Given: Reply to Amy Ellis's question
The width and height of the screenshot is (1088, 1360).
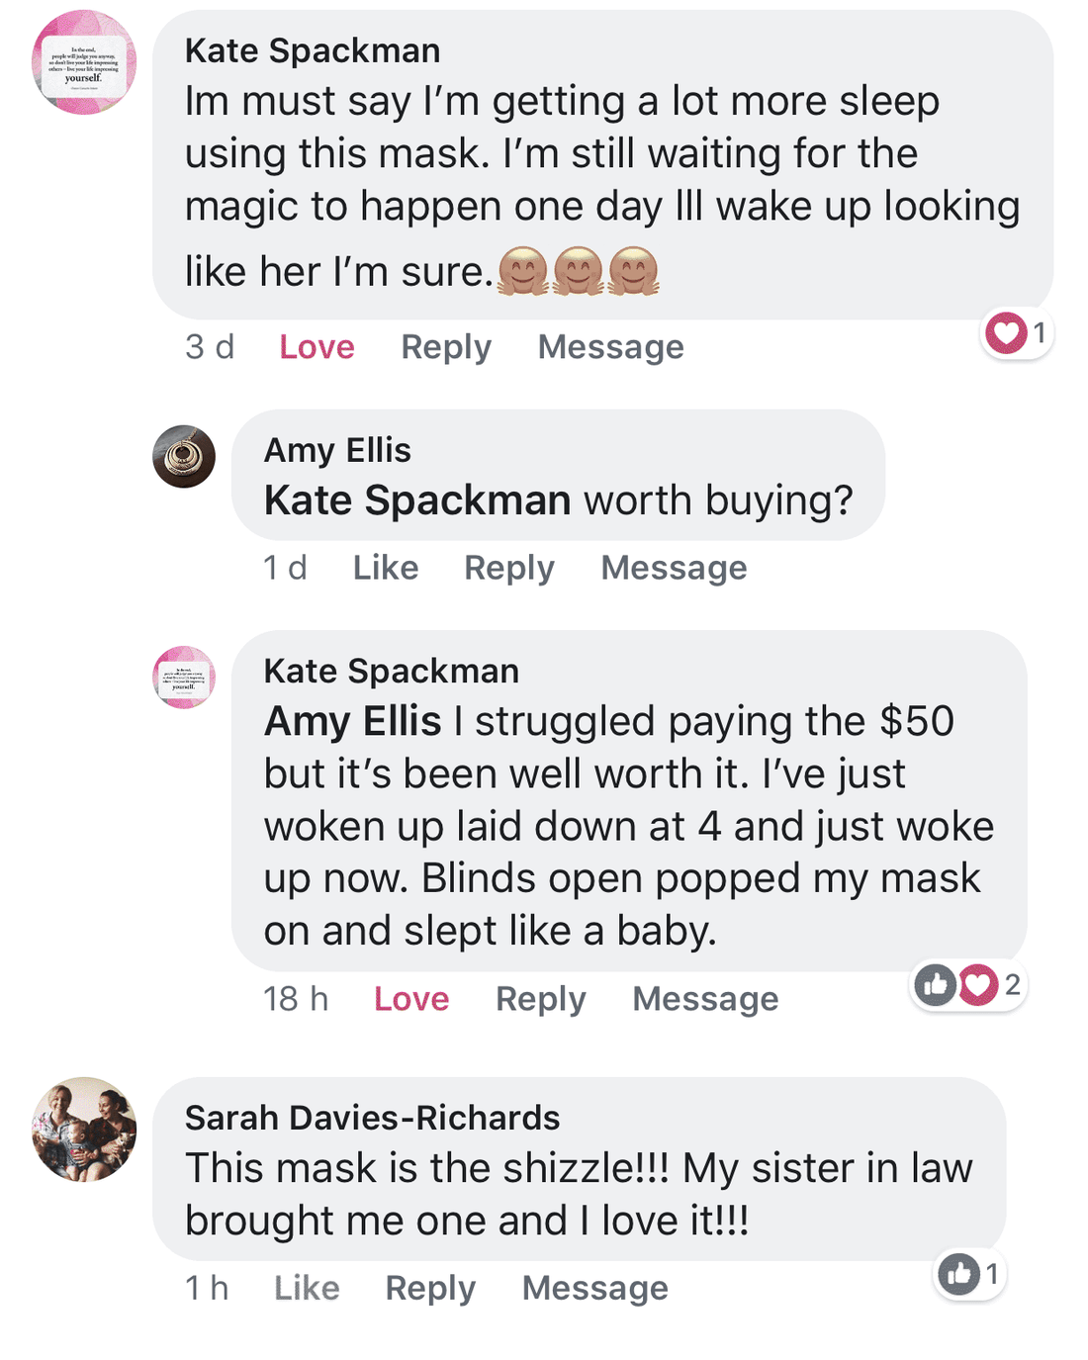Looking at the screenshot, I should click(x=509, y=568).
